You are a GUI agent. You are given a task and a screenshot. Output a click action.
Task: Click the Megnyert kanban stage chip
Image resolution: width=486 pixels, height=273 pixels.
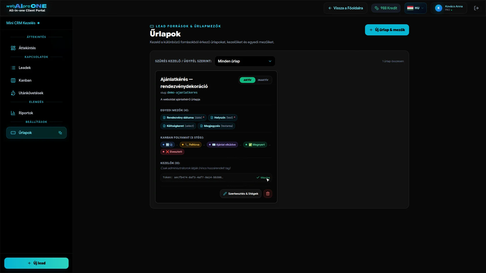tap(255, 145)
